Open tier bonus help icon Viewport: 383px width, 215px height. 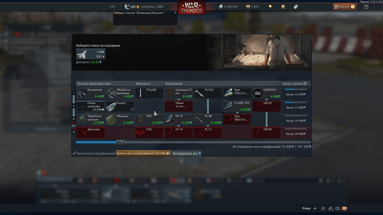(x=305, y=83)
